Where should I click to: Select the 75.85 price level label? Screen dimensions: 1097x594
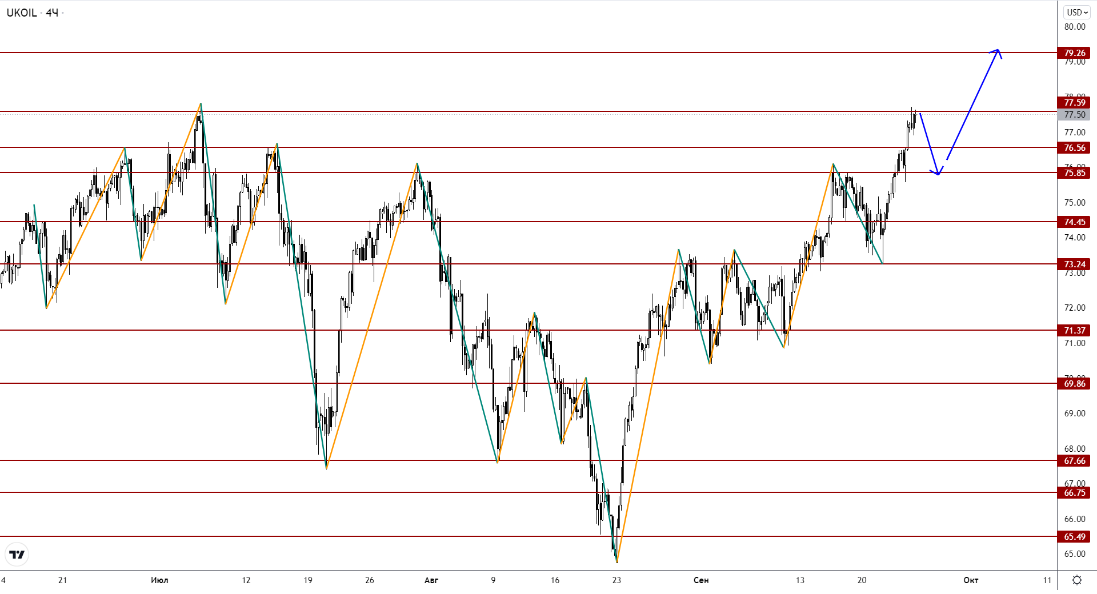pyautogui.click(x=1074, y=173)
